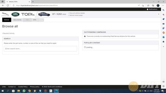This screenshot has height=93, width=166.
Task: Open browser Settings and more menu
Action: tap(163, 5)
